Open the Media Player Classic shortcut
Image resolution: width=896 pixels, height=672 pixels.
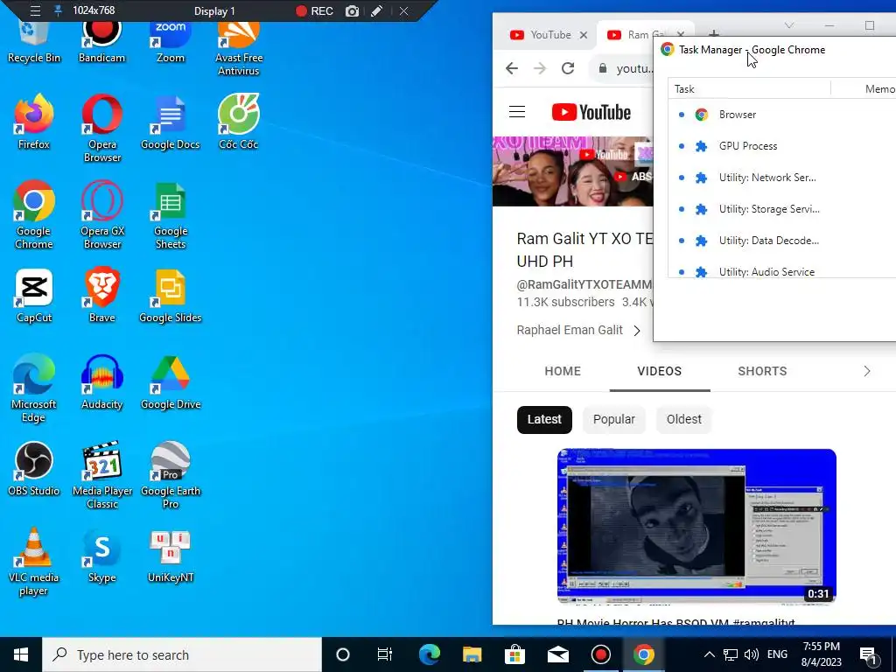coord(101,475)
